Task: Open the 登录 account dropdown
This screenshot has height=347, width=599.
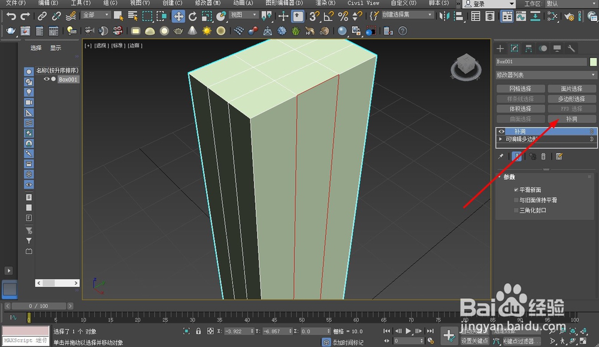Action: click(489, 4)
